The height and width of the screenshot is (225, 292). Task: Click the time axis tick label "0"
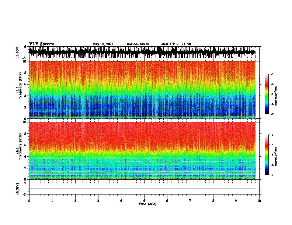click(29, 200)
